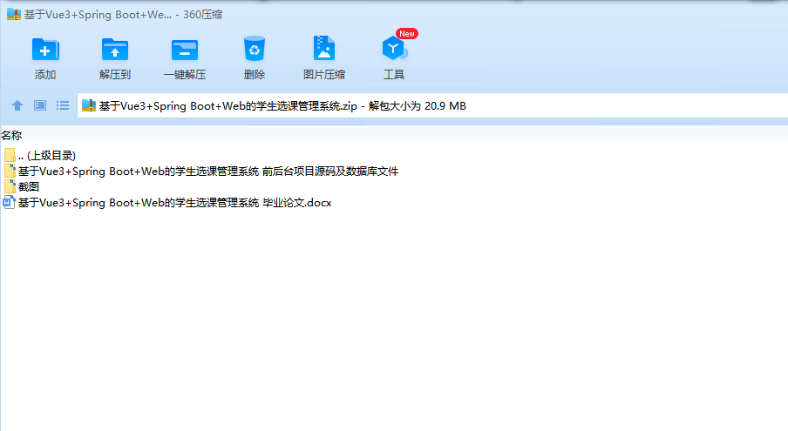Click the window title 基于Vue3+Spring Boot+We... - 360压缩

[123, 15]
